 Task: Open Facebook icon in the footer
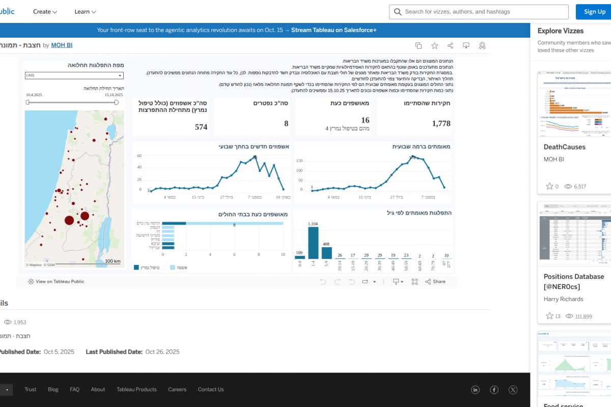coord(494,390)
